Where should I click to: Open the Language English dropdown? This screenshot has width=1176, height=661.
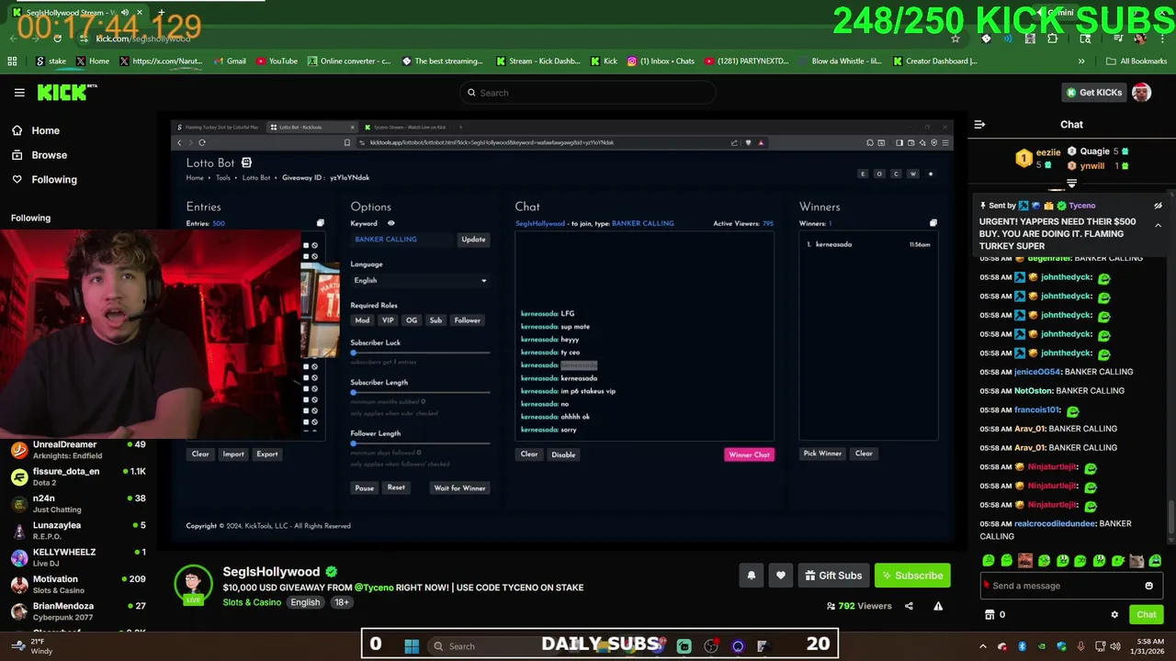click(x=420, y=280)
